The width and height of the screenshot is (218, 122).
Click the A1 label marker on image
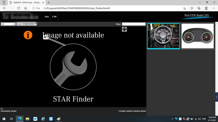coord(46,37)
